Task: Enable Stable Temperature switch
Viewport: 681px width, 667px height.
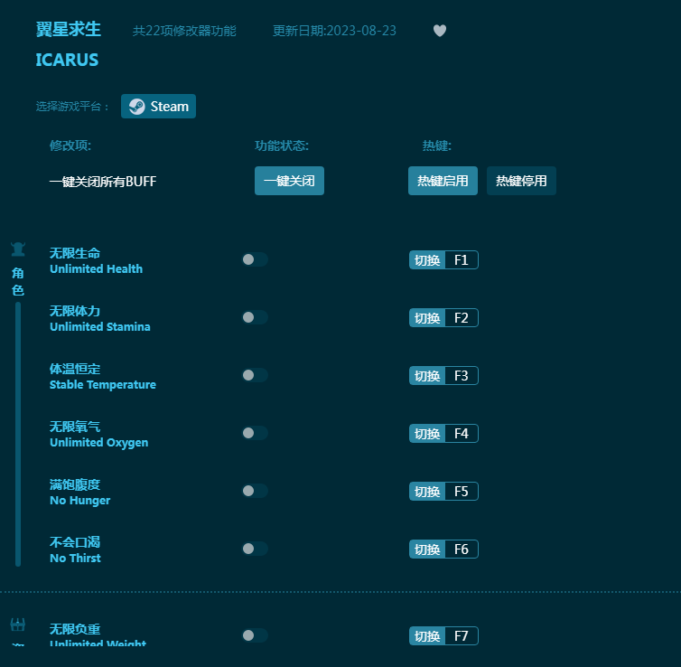Action: (255, 375)
